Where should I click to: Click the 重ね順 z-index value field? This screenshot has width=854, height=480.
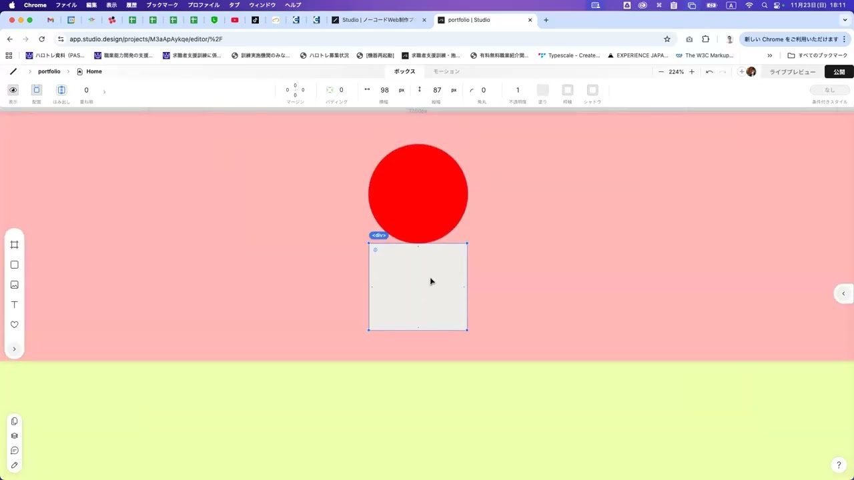click(x=86, y=90)
